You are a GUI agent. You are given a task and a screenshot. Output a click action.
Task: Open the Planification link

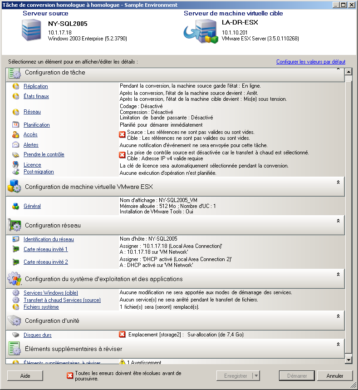(37, 125)
